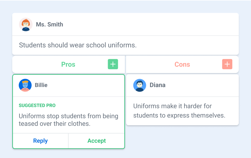Viewport: 251px width, 158px height.
Task: Select Billie's suggested pro card header
Action: (69, 86)
